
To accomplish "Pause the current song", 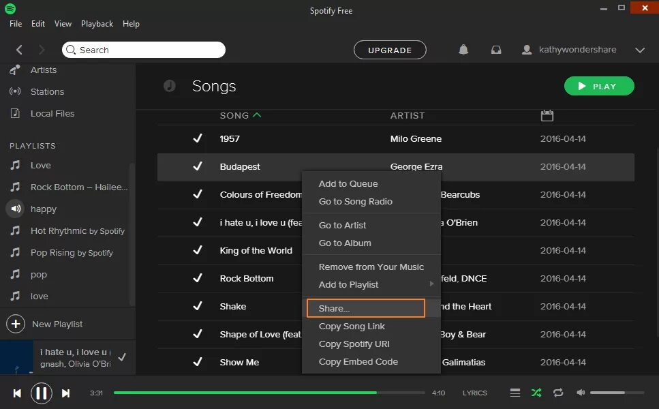I will point(42,393).
